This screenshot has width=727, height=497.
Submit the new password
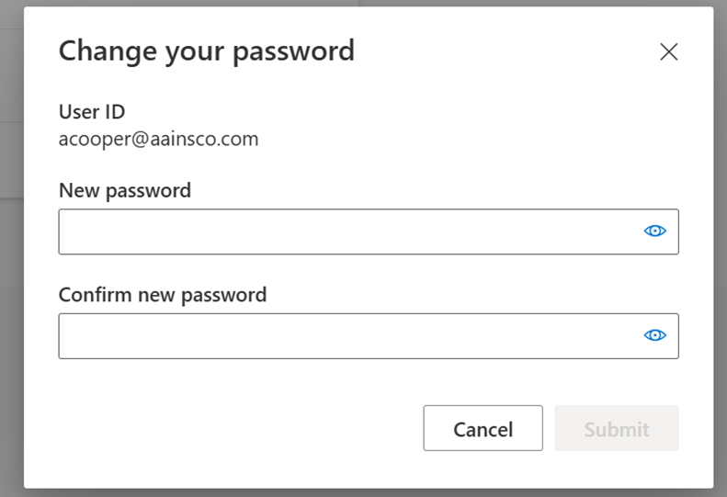tap(616, 429)
